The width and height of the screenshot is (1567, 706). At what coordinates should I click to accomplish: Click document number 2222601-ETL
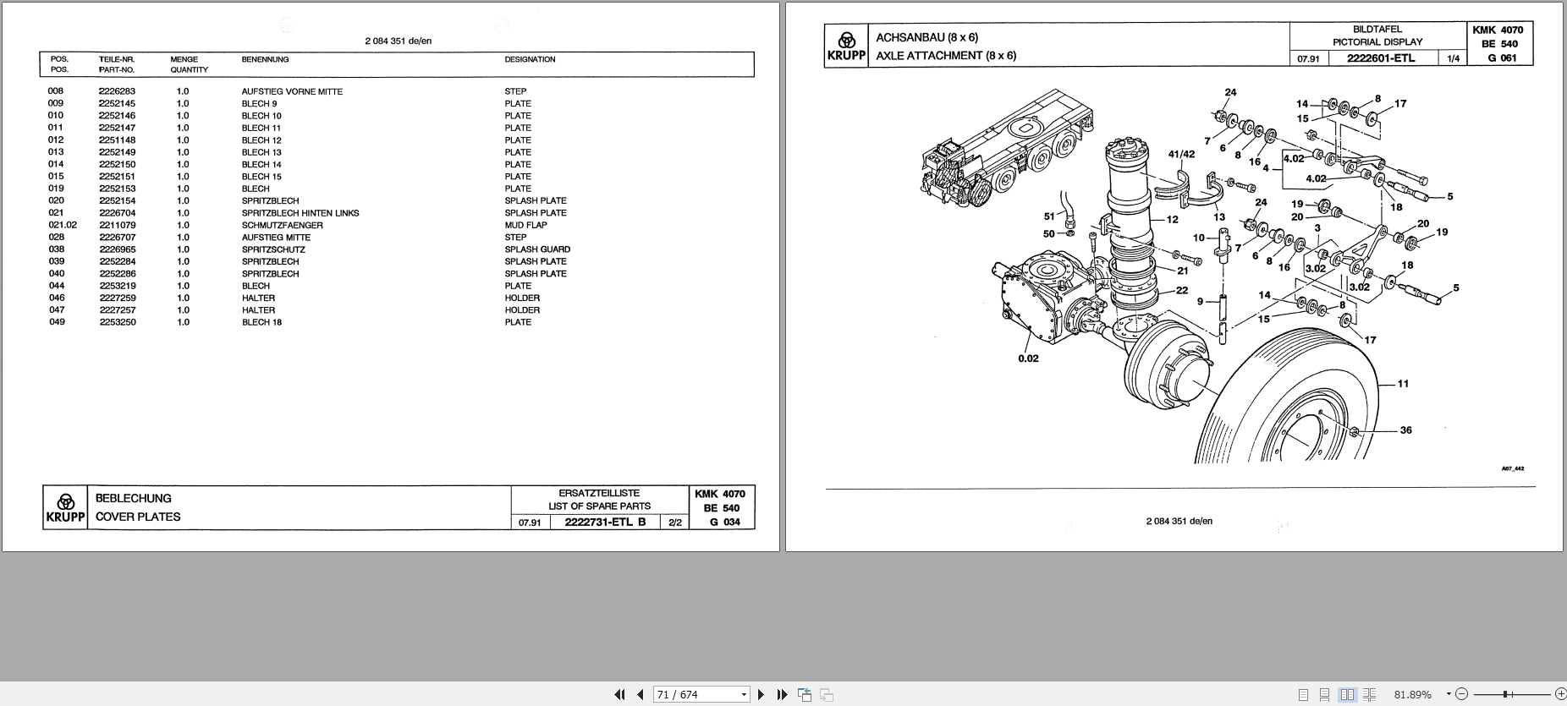pos(1381,57)
